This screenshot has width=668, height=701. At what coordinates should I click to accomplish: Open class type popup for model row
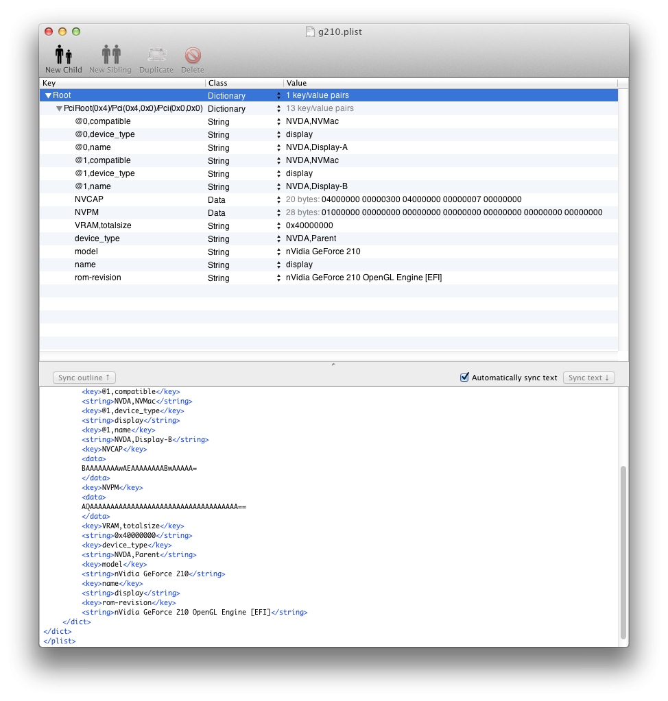click(x=278, y=251)
